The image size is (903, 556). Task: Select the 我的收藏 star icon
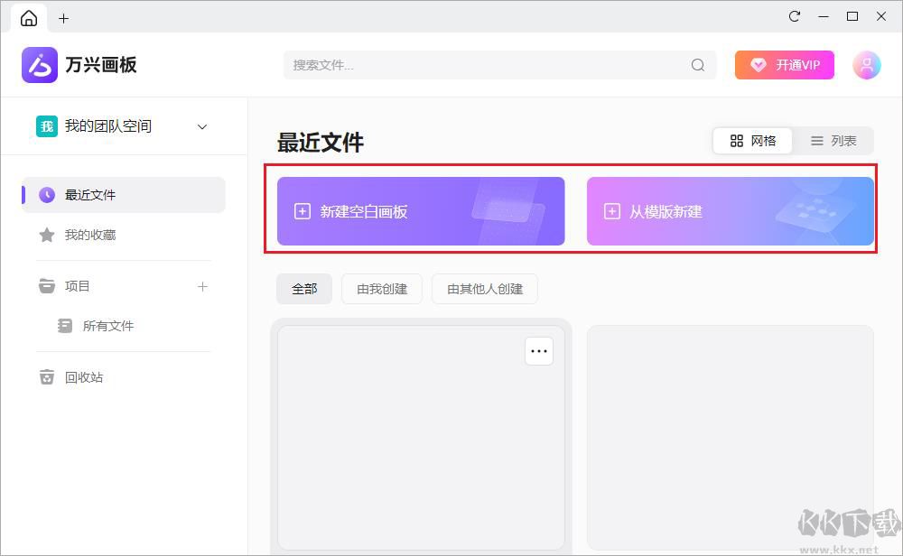[46, 236]
